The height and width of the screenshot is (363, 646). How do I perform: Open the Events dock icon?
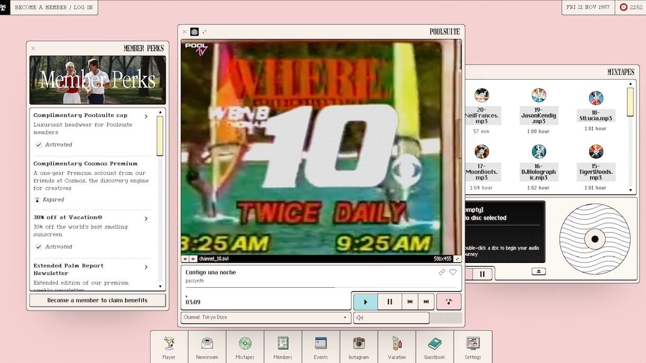[321, 347]
